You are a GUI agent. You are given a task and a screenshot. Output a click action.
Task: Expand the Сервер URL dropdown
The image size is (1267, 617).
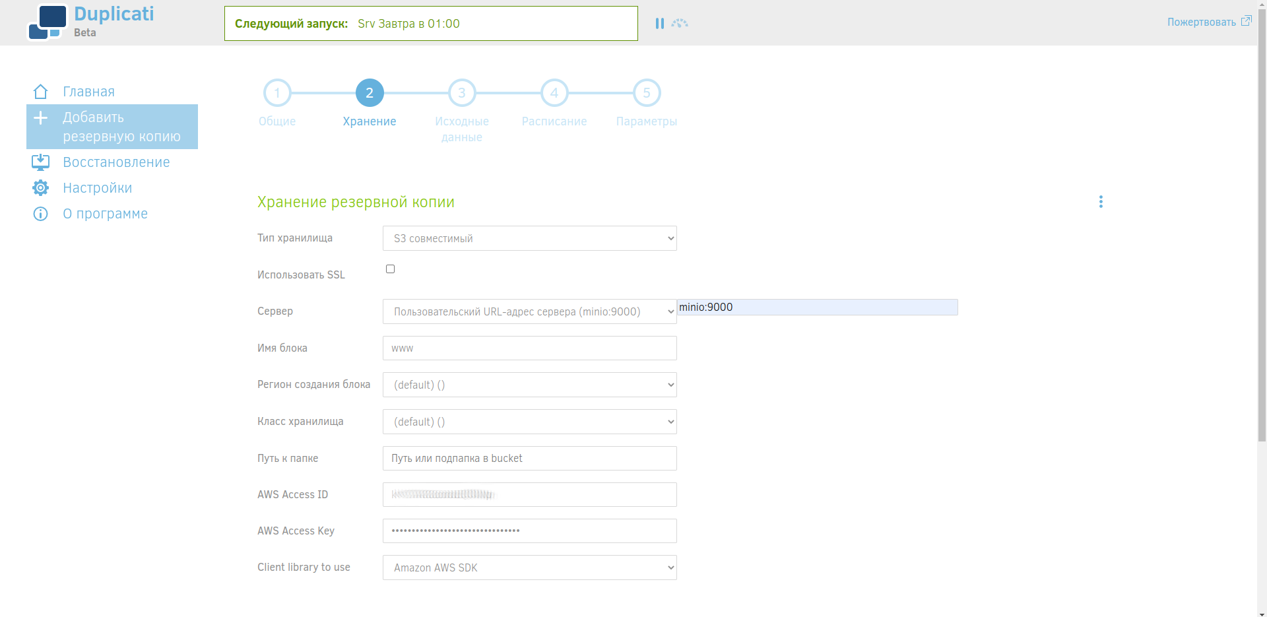530,311
